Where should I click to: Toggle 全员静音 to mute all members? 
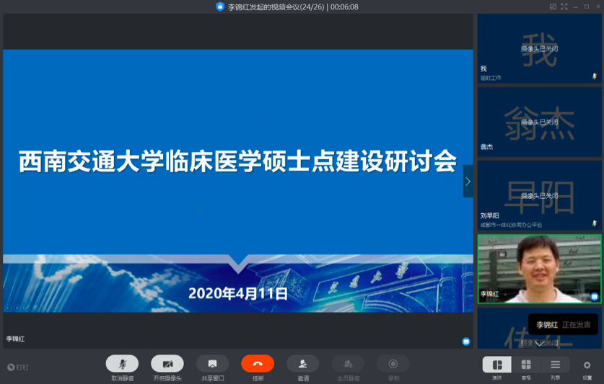(x=348, y=365)
